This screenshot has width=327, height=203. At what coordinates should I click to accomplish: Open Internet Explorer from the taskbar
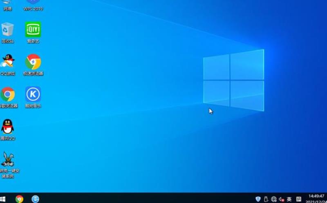[35, 199]
